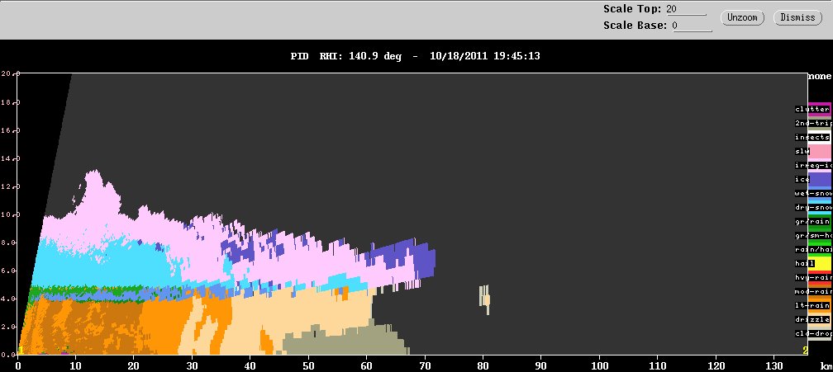
Task: Click the 'Scale Top:' label
Action: coord(632,9)
